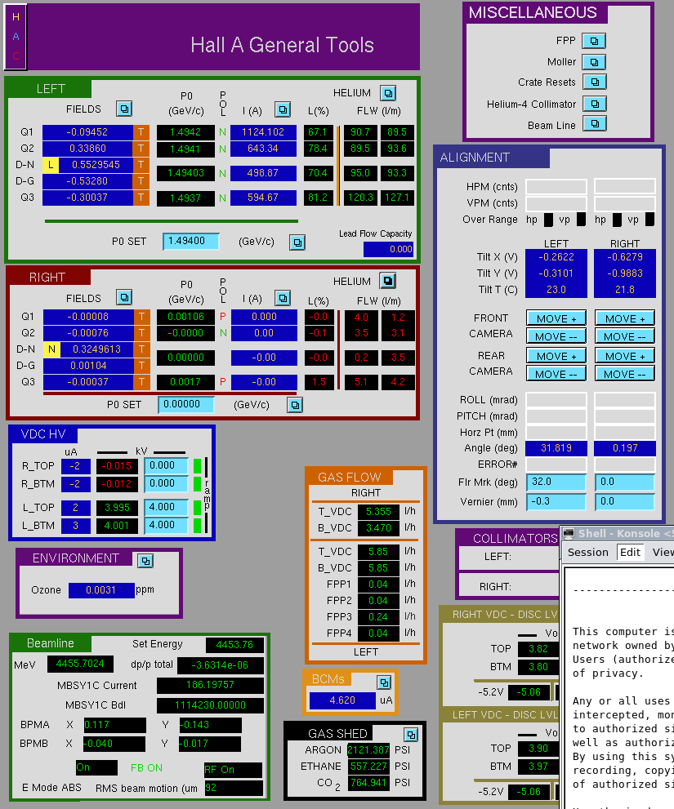Open the Crate Resets display
The width and height of the screenshot is (674, 809).
click(x=595, y=82)
